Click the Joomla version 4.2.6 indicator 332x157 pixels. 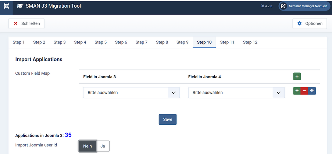267,6
